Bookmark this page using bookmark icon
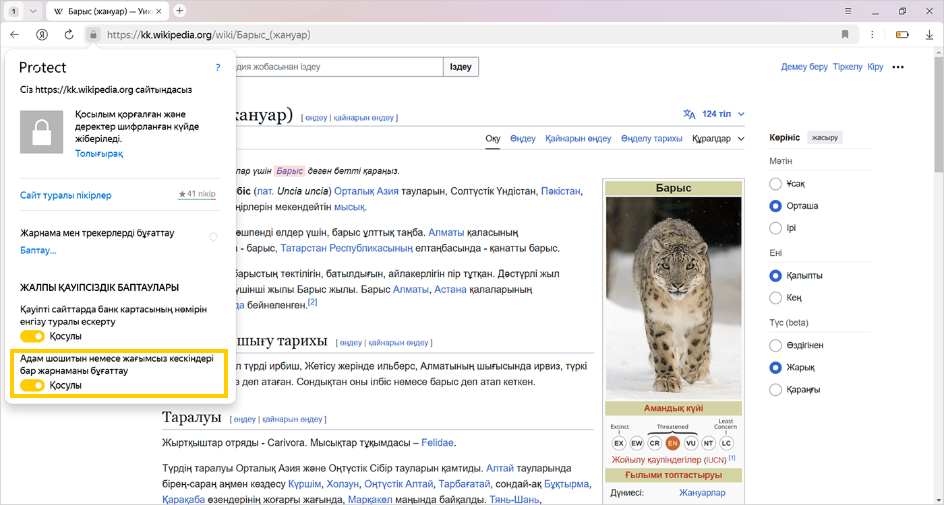The image size is (944, 505). [x=845, y=34]
